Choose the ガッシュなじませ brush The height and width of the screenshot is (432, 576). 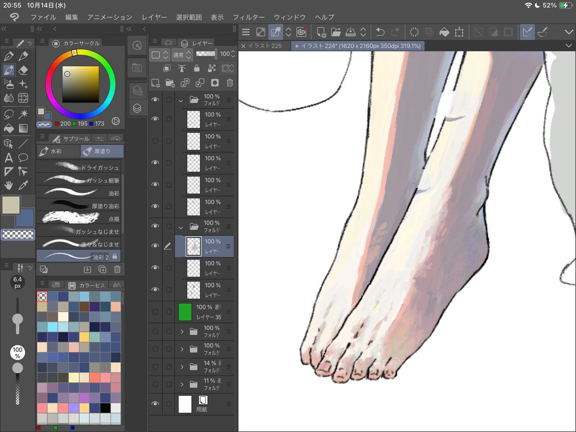pos(79,231)
